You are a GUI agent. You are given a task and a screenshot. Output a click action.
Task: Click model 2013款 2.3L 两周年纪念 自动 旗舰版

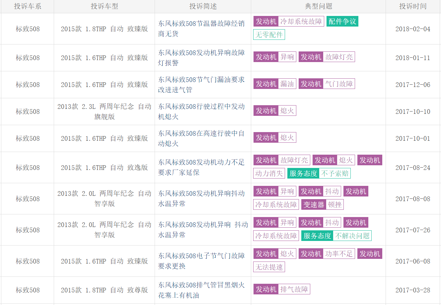tap(104, 111)
